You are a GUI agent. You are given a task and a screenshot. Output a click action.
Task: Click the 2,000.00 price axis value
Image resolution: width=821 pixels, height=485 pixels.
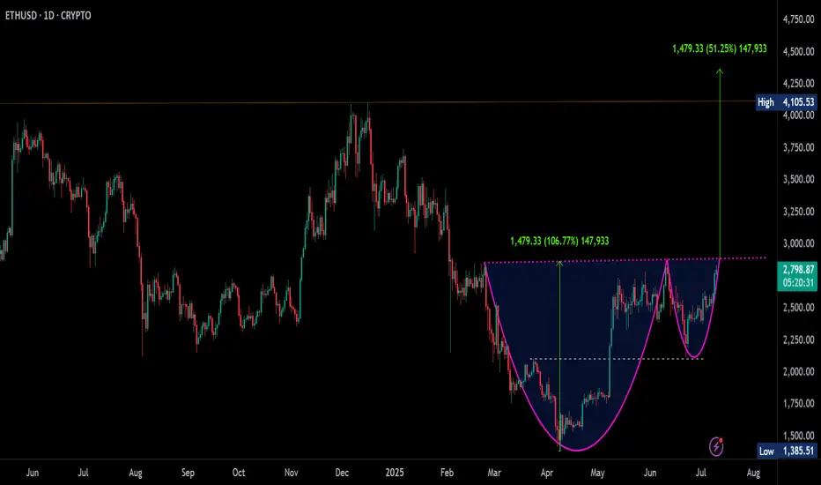pos(798,372)
